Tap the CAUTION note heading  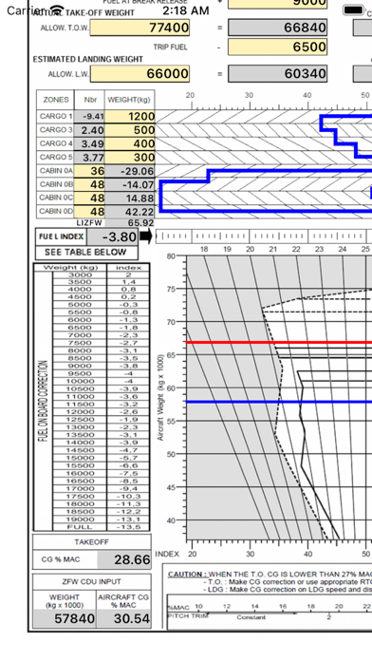tap(187, 575)
